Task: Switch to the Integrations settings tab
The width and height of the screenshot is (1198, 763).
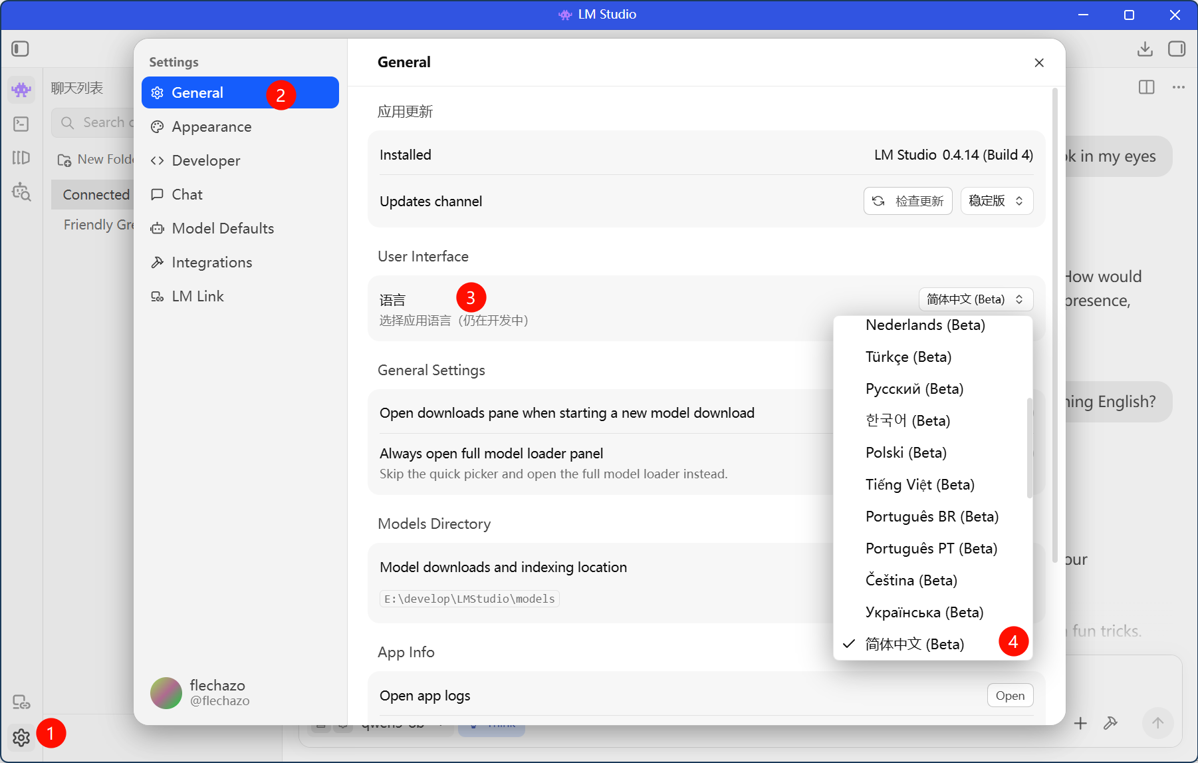Action: [240, 262]
